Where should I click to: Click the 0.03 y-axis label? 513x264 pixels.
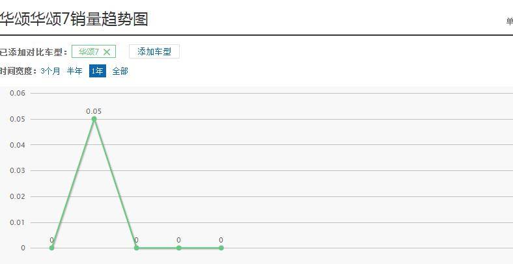tap(18, 170)
